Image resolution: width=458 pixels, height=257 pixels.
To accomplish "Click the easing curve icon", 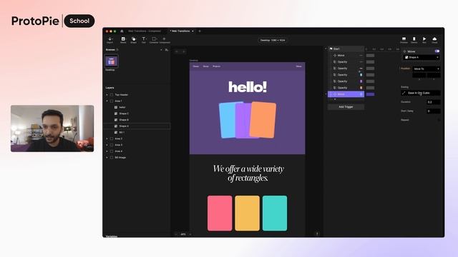I will tap(404, 93).
